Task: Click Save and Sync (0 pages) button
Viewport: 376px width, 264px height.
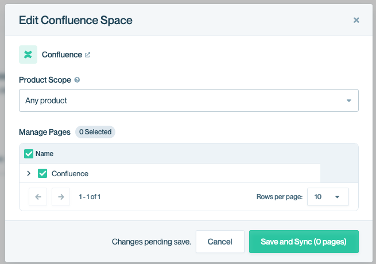Action: [304, 242]
